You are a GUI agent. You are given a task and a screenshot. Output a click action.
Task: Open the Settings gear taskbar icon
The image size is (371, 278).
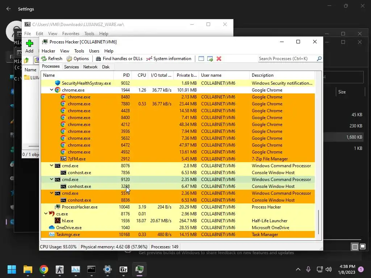click(107, 269)
